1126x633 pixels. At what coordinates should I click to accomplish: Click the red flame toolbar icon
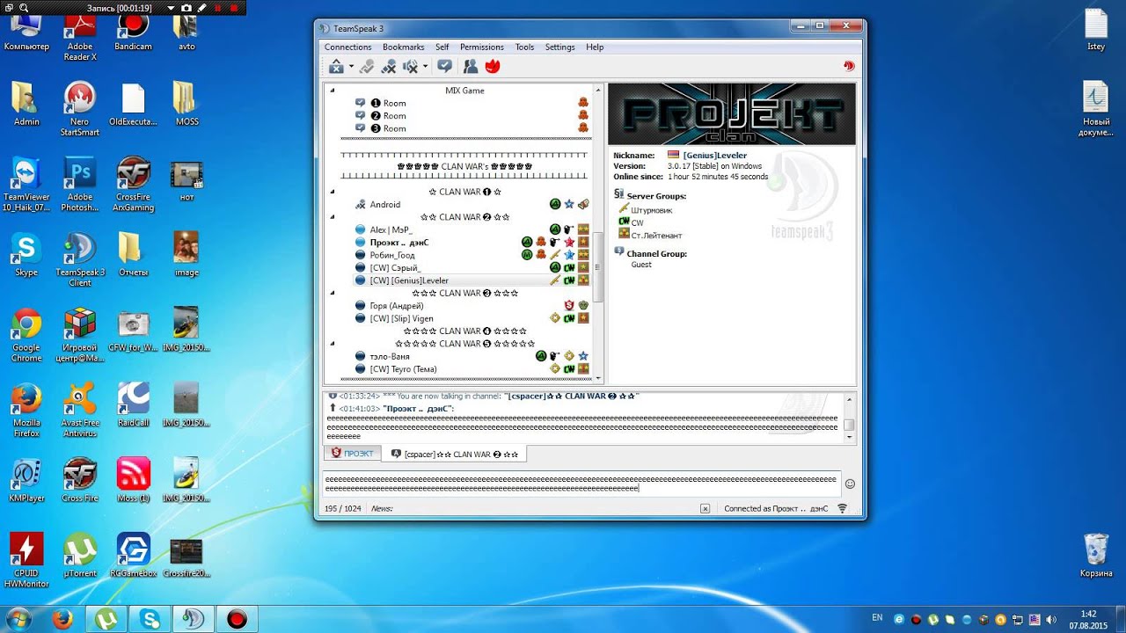[493, 66]
